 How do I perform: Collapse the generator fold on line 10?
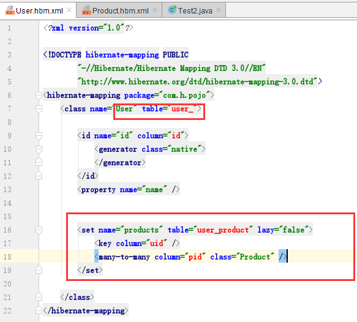pyautogui.click(x=39, y=149)
